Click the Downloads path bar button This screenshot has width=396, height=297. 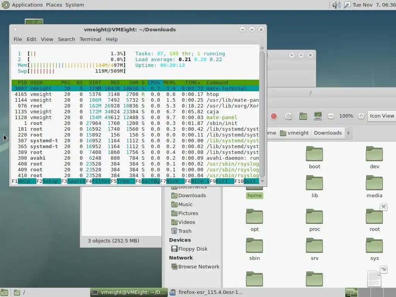328,133
